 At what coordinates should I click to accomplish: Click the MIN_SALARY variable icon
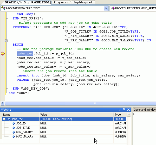(x=14, y=132)
